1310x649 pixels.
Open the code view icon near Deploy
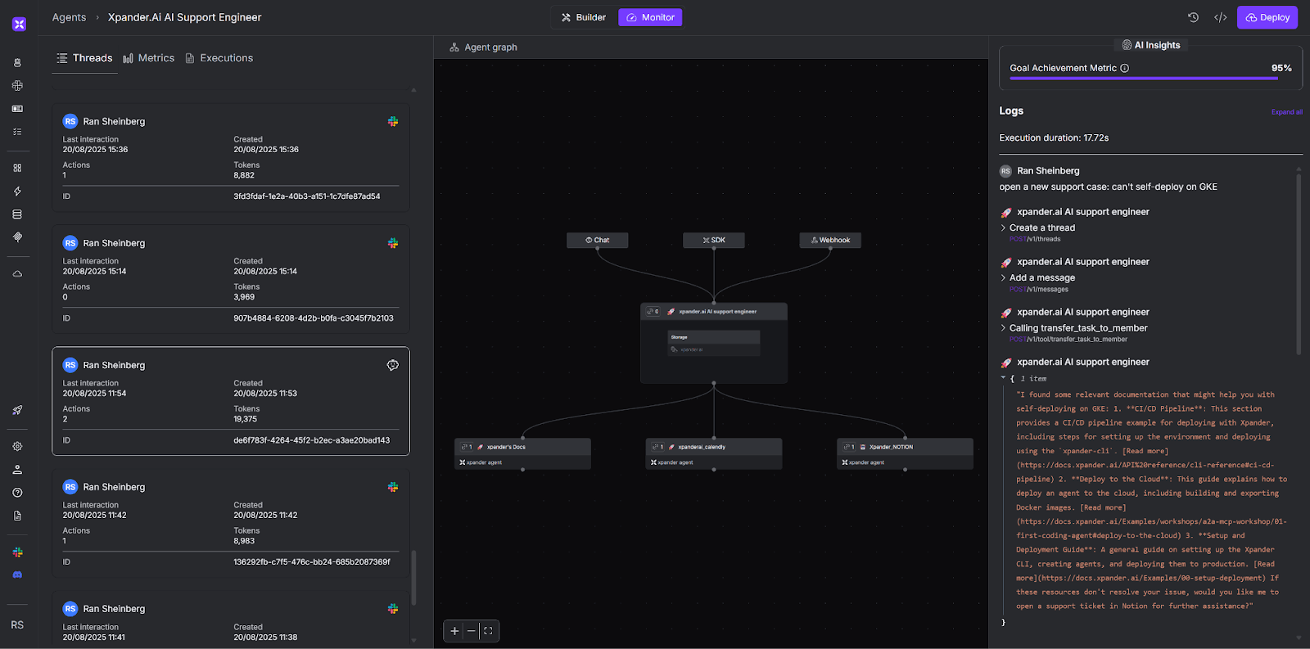(x=1220, y=17)
